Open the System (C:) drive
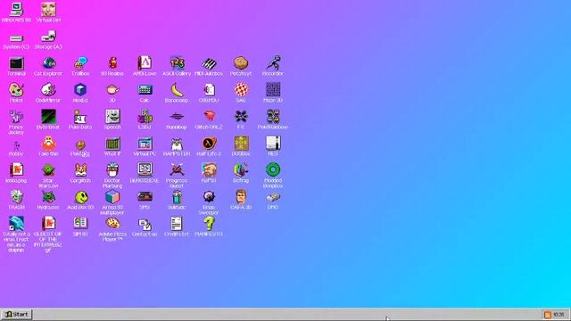 click(16, 37)
